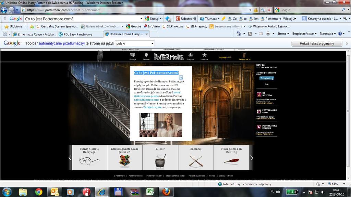Open Excel from the taskbar

[x=150, y=192]
